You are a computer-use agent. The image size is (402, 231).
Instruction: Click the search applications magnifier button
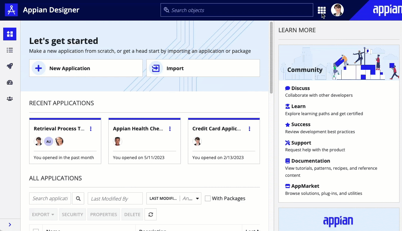tap(78, 198)
